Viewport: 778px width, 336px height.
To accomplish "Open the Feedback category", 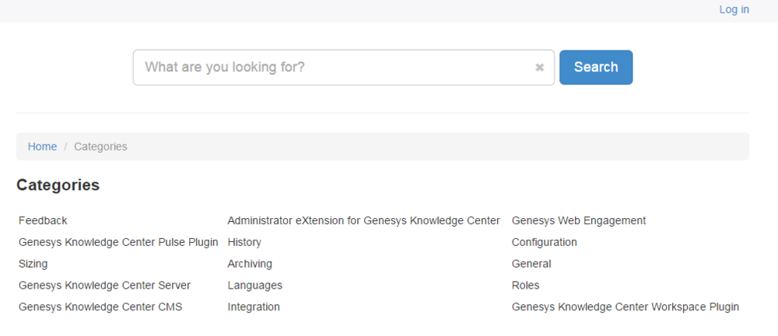I will tap(43, 220).
